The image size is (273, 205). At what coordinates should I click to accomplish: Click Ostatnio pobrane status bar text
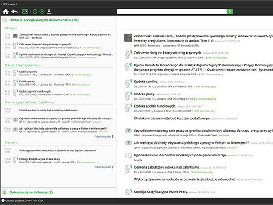click(x=25, y=201)
